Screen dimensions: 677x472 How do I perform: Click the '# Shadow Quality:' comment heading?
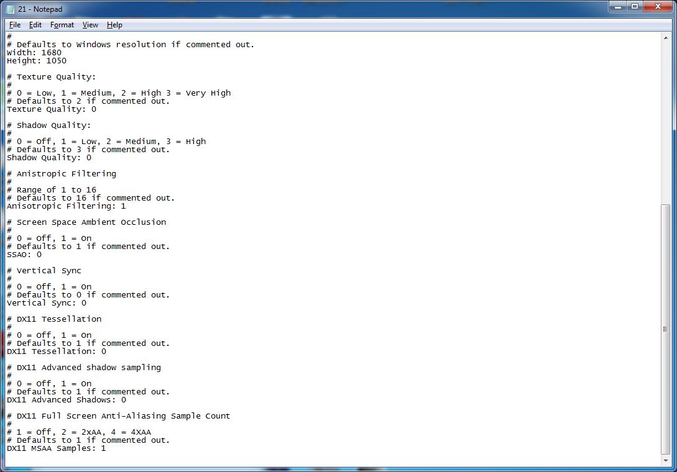[x=48, y=125]
